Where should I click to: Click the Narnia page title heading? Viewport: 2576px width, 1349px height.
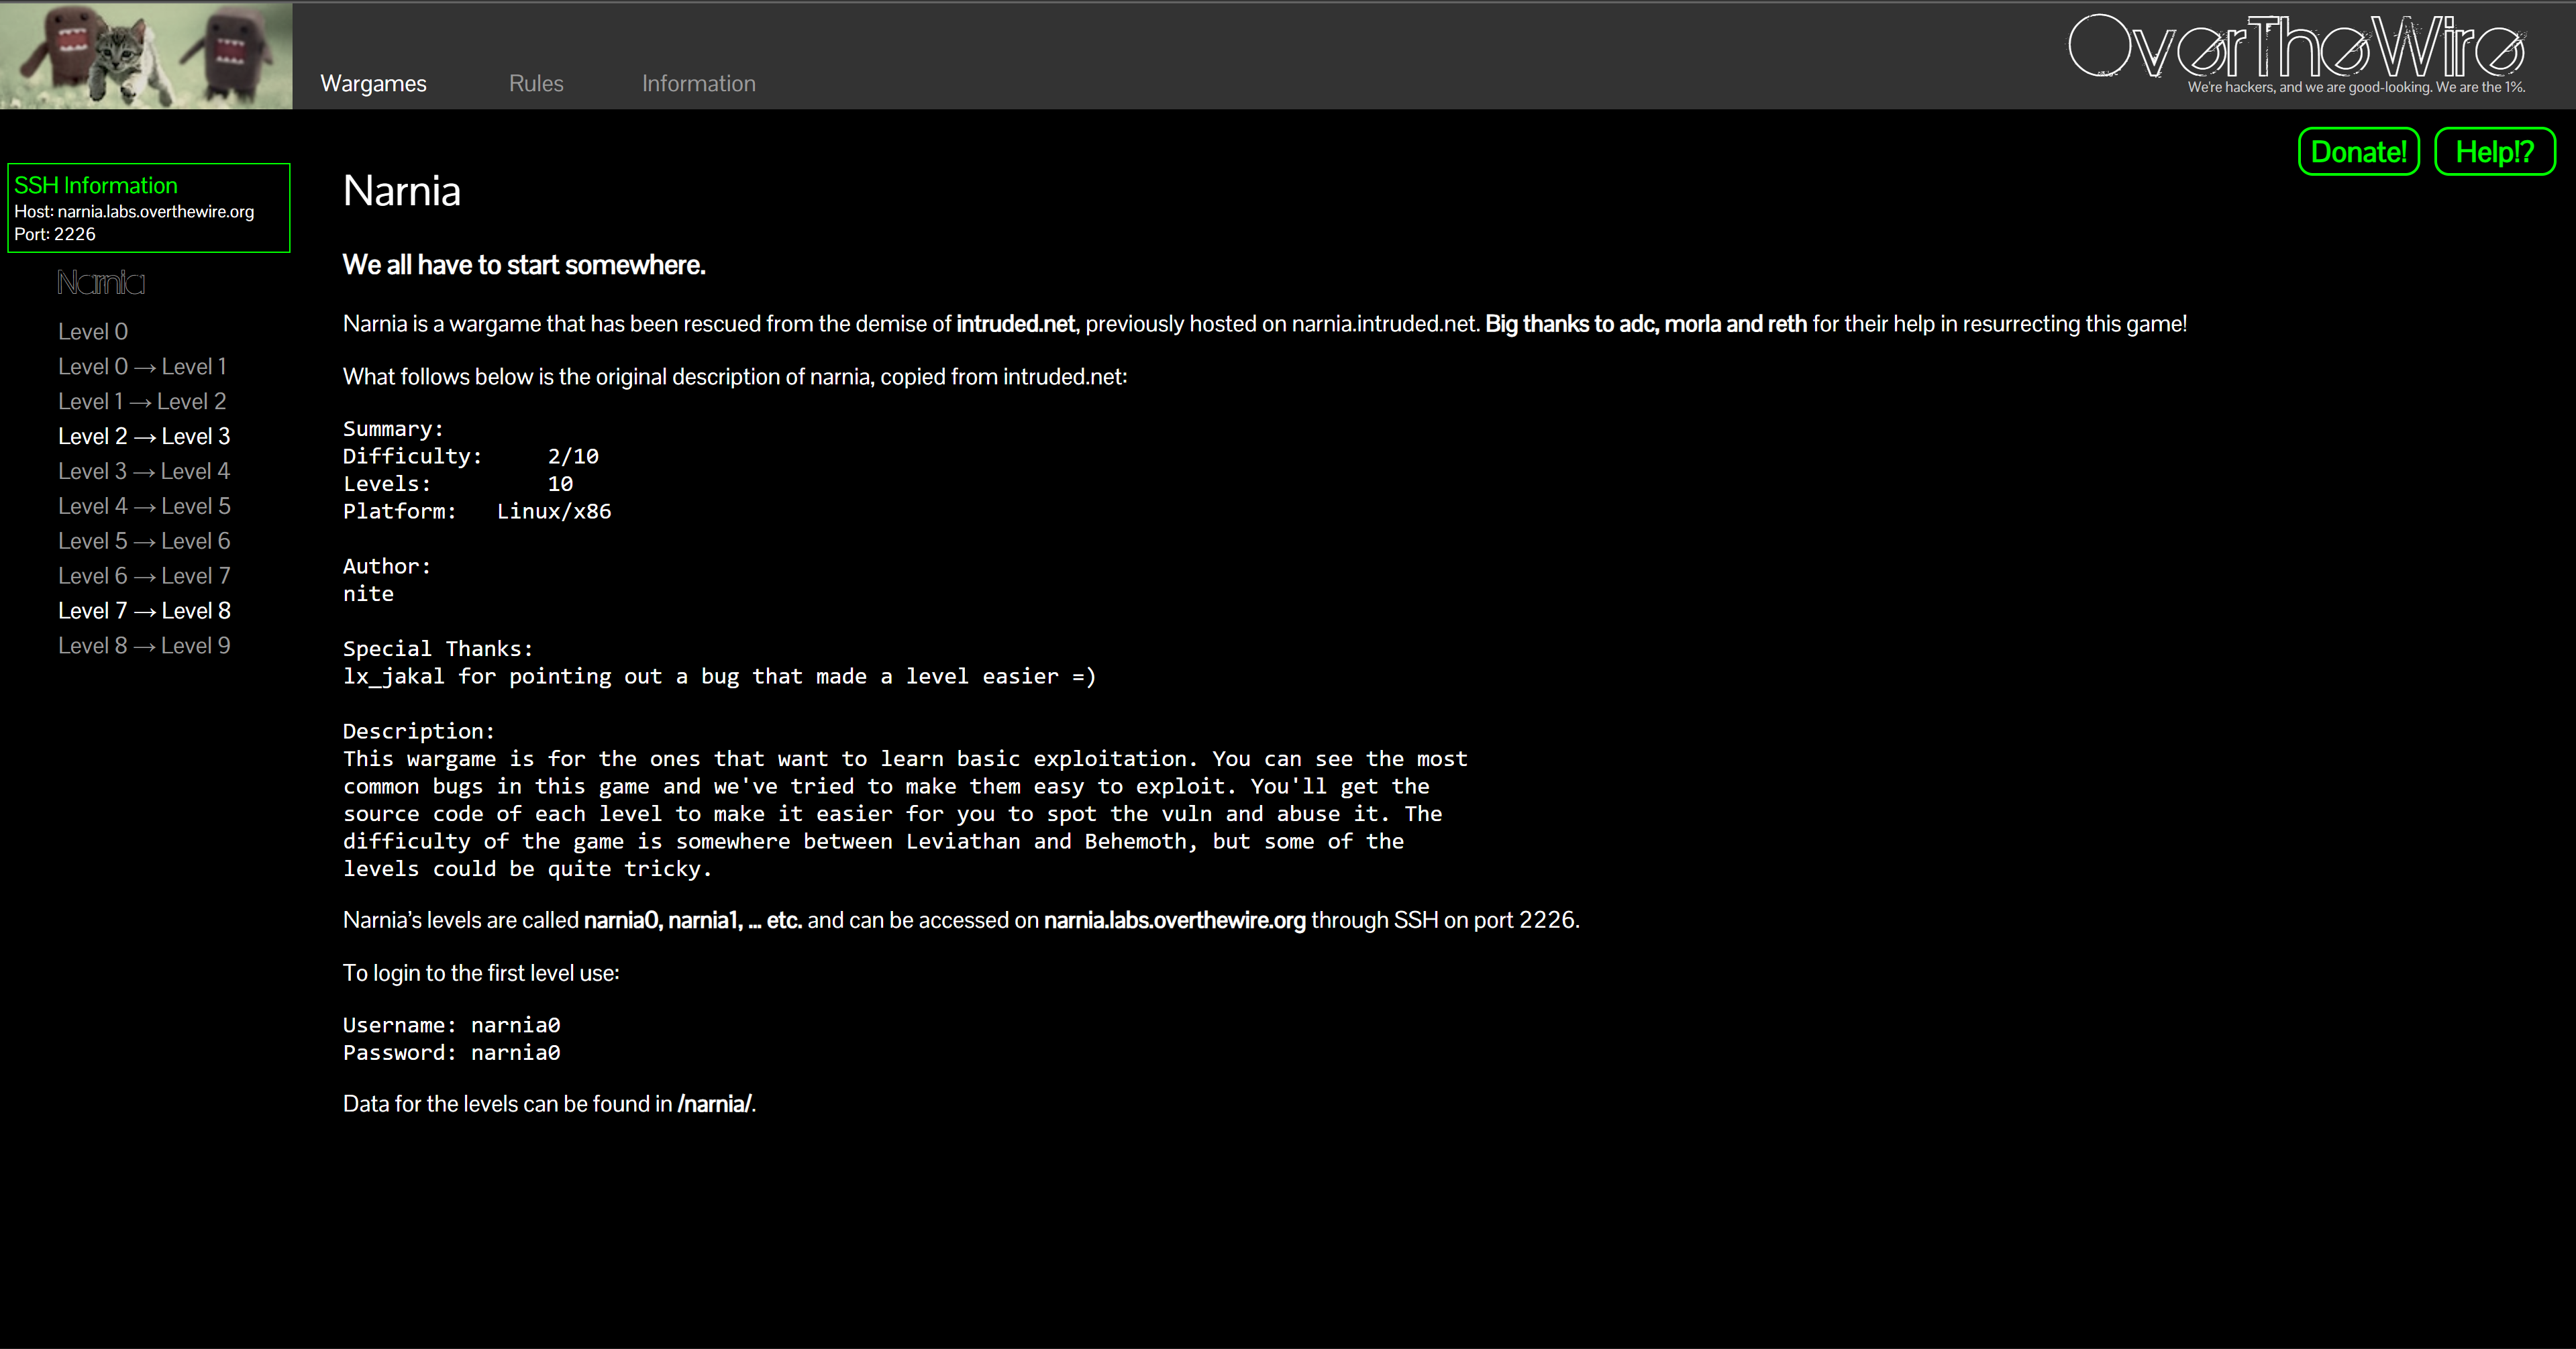[x=401, y=191]
